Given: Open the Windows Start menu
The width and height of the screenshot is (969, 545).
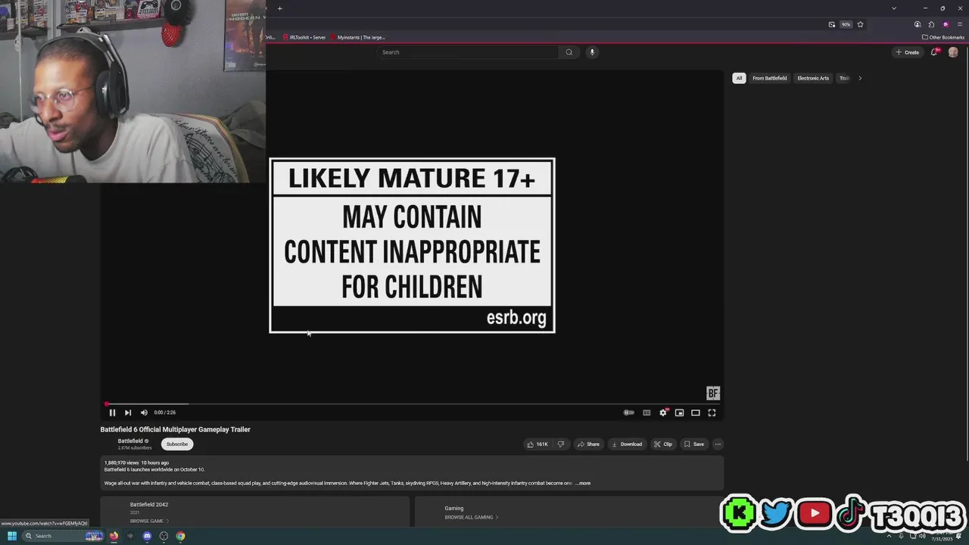Looking at the screenshot, I should (x=12, y=536).
